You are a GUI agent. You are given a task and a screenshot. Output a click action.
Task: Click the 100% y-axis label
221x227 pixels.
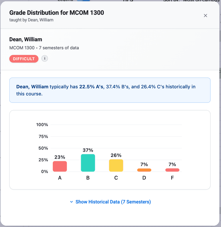[42, 125]
